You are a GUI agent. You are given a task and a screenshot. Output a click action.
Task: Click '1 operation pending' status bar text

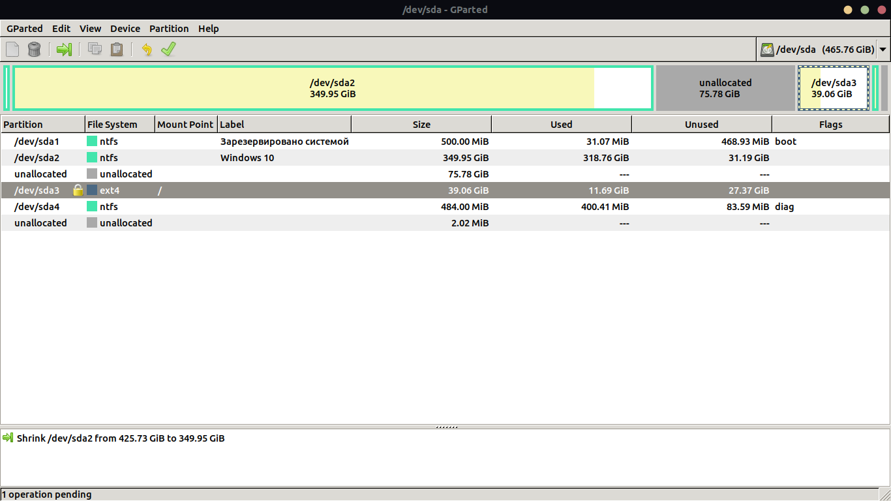point(47,494)
